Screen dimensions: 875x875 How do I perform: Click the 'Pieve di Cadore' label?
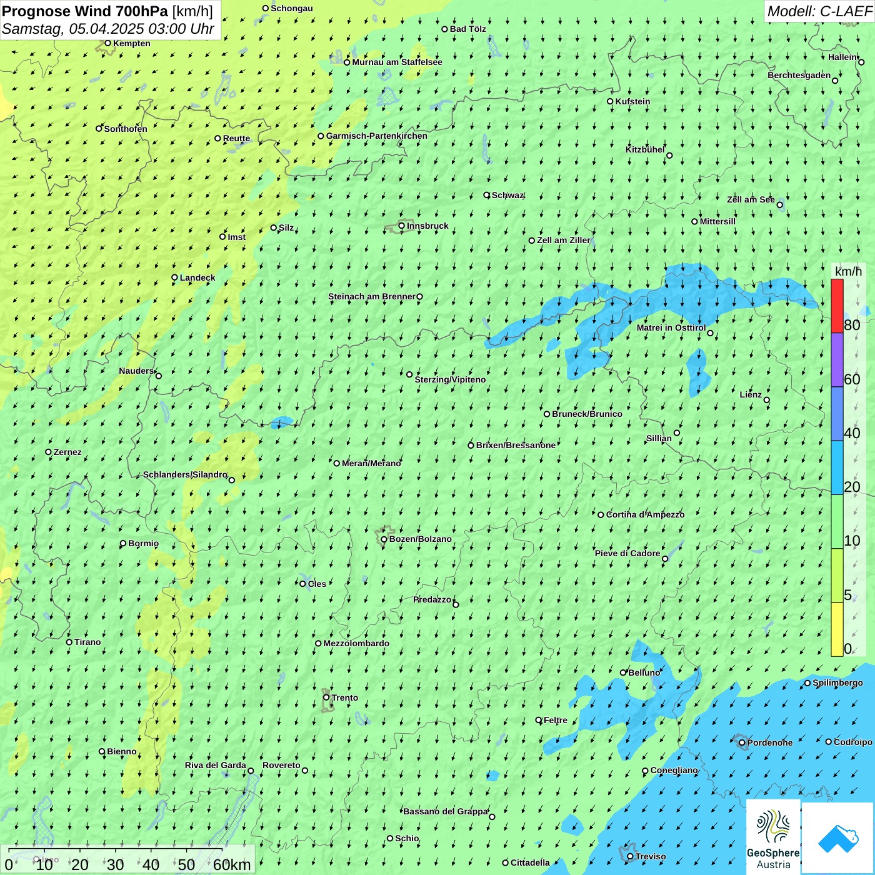pos(627,553)
